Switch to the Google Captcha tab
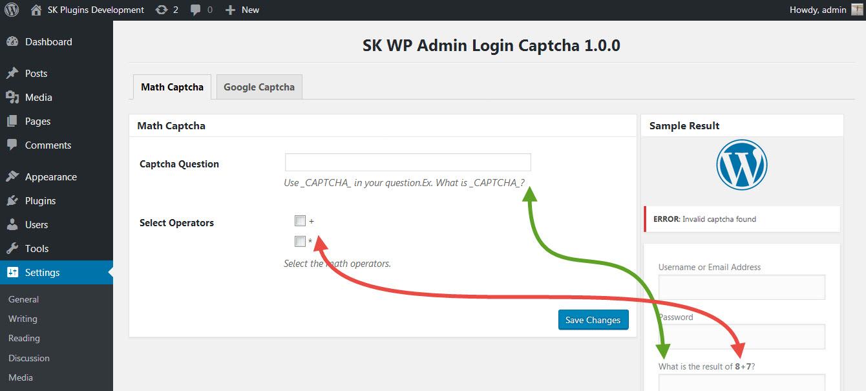Viewport: 866px width, 391px height. coord(259,87)
